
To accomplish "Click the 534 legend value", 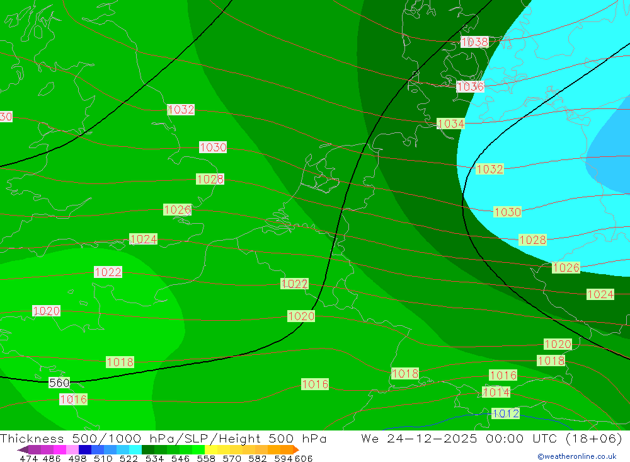I will 154,459.
